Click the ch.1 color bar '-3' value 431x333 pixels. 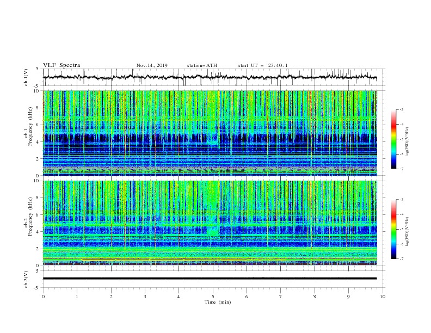[402, 109]
